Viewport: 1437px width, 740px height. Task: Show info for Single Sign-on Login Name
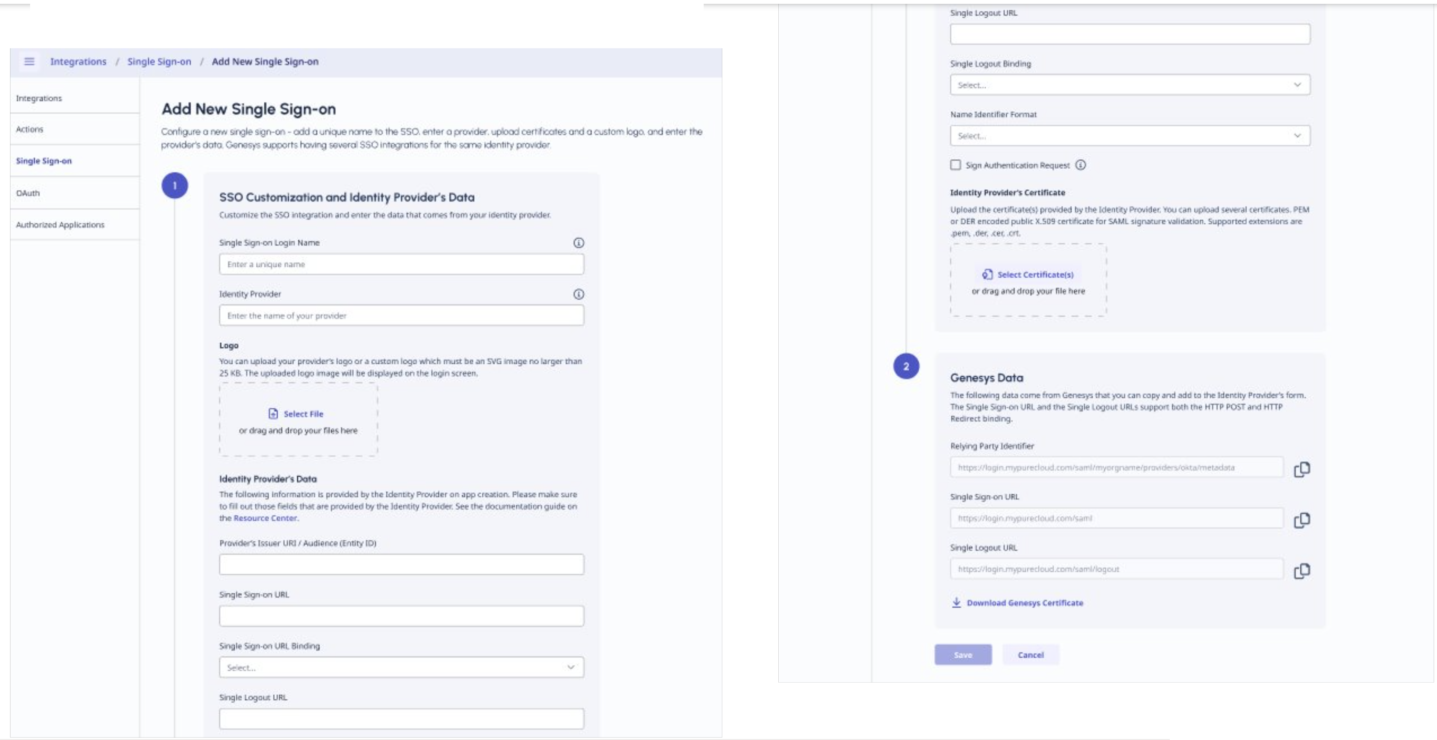pos(578,242)
